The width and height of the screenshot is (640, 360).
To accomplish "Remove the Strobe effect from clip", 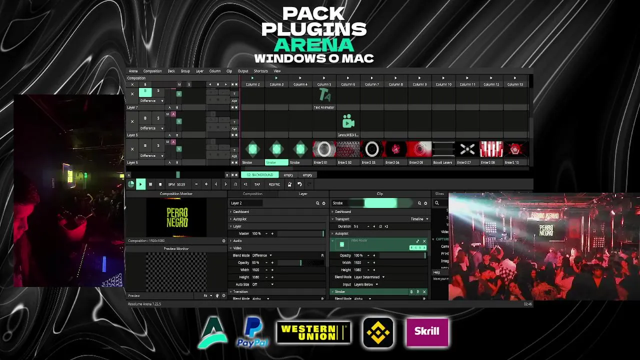I will [424, 292].
